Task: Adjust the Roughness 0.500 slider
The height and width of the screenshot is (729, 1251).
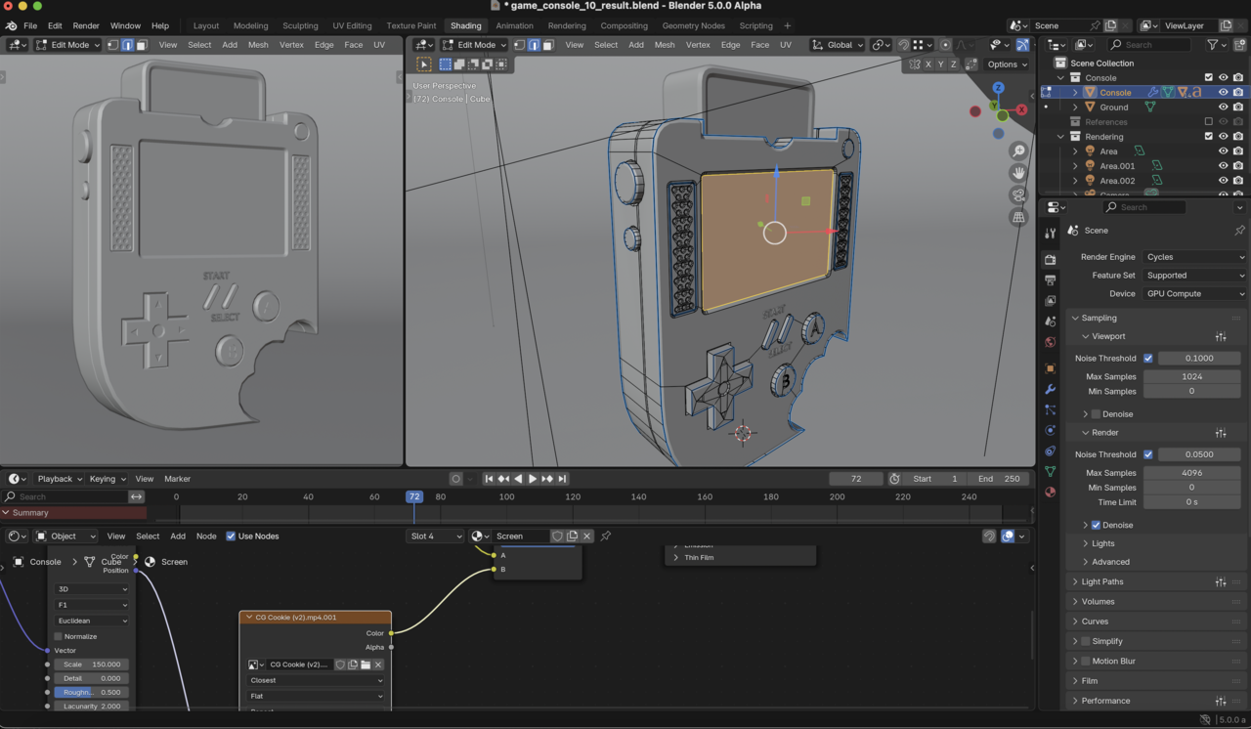Action: (92, 692)
